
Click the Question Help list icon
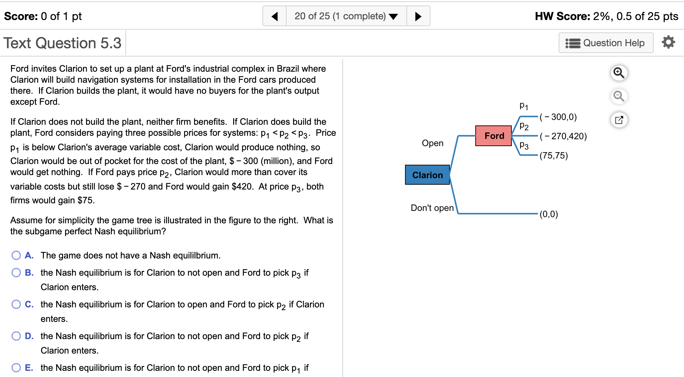(573, 43)
